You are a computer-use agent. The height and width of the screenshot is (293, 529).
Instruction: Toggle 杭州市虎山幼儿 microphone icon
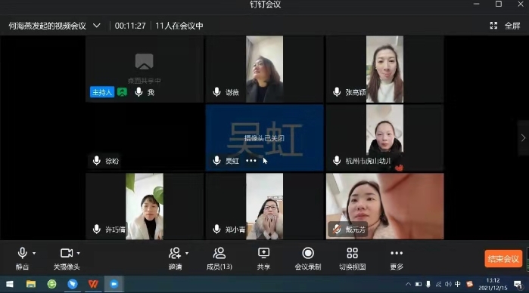[x=337, y=160]
